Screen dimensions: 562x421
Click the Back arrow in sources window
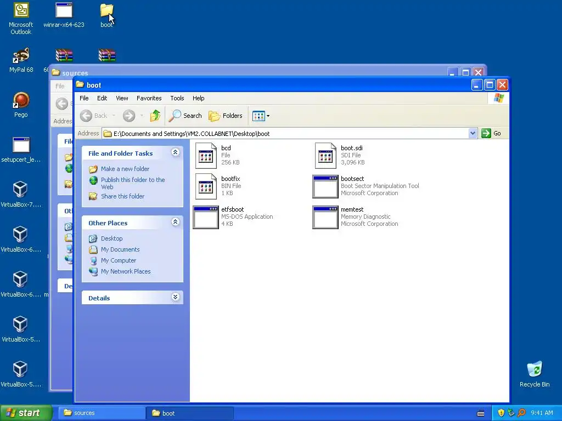61,104
